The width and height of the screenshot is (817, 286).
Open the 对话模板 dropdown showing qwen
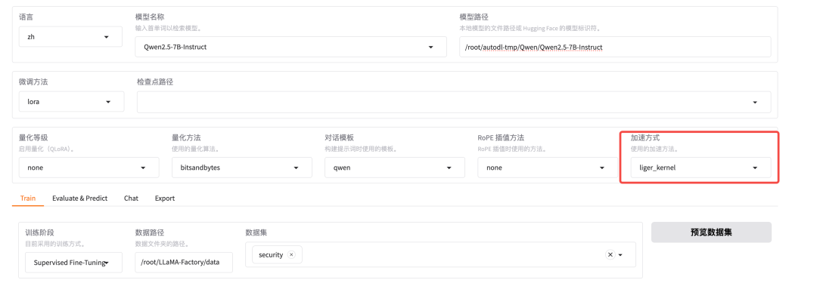coord(394,168)
